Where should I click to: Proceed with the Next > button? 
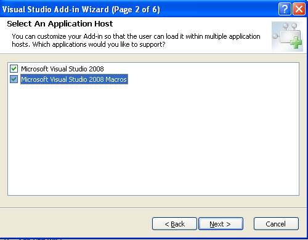click(221, 224)
